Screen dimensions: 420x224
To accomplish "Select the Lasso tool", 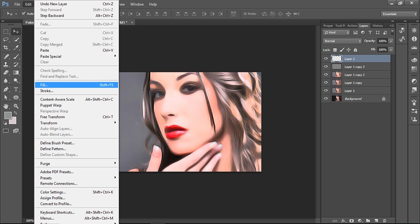I will (x=6, y=39).
